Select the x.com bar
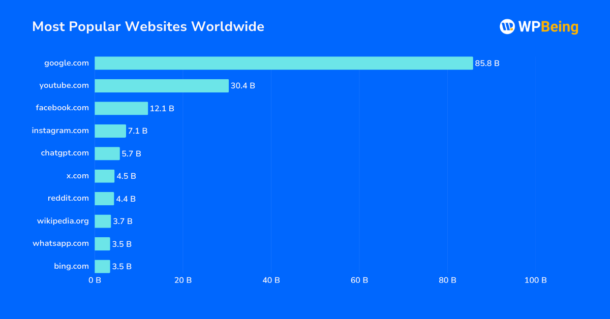This screenshot has width=610, height=319. point(104,176)
